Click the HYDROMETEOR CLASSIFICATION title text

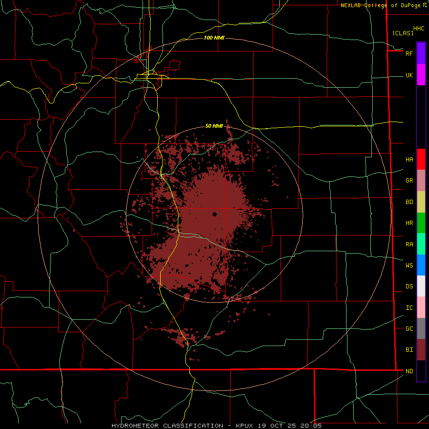coord(167,426)
